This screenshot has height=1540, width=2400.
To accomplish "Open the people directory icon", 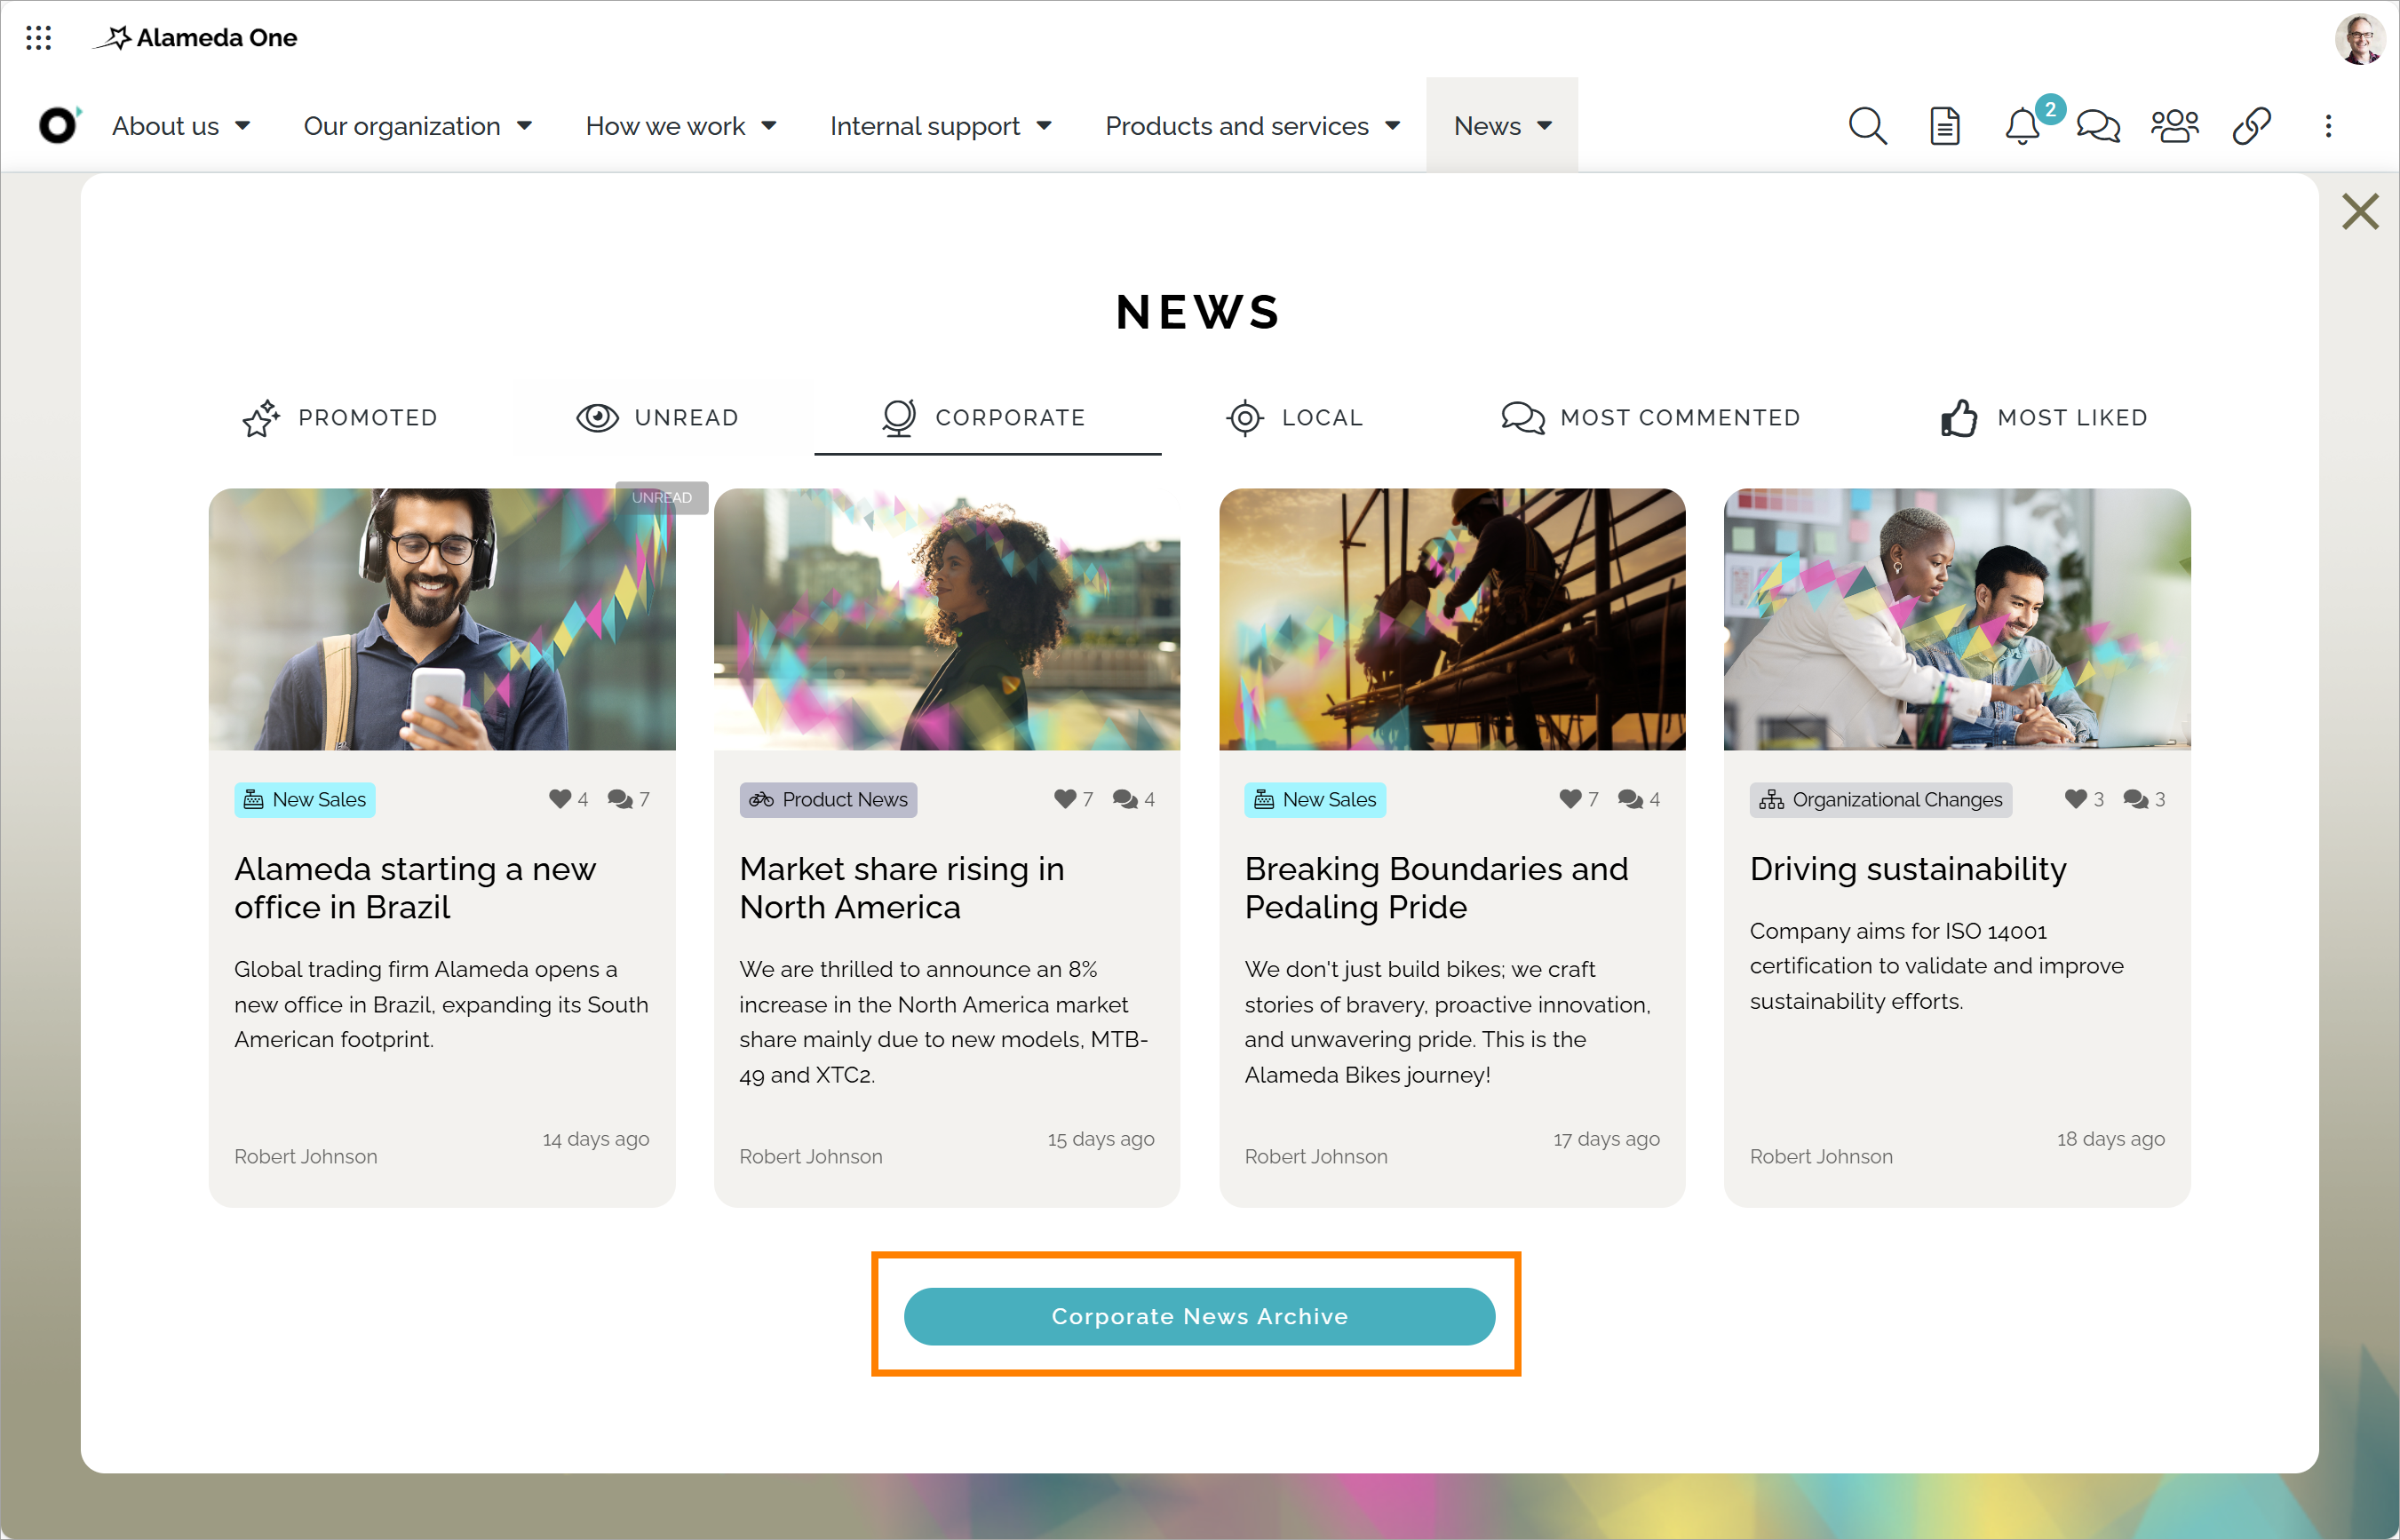I will [x=2174, y=126].
